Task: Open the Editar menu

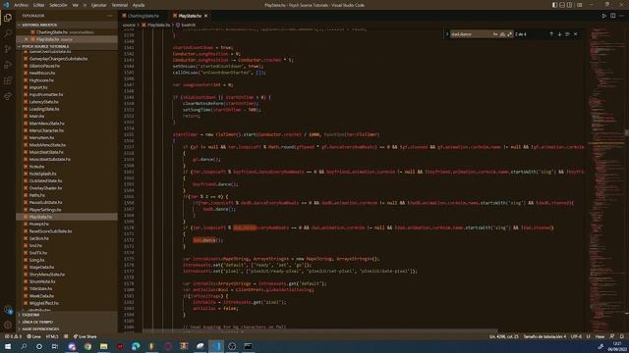Action: point(38,5)
